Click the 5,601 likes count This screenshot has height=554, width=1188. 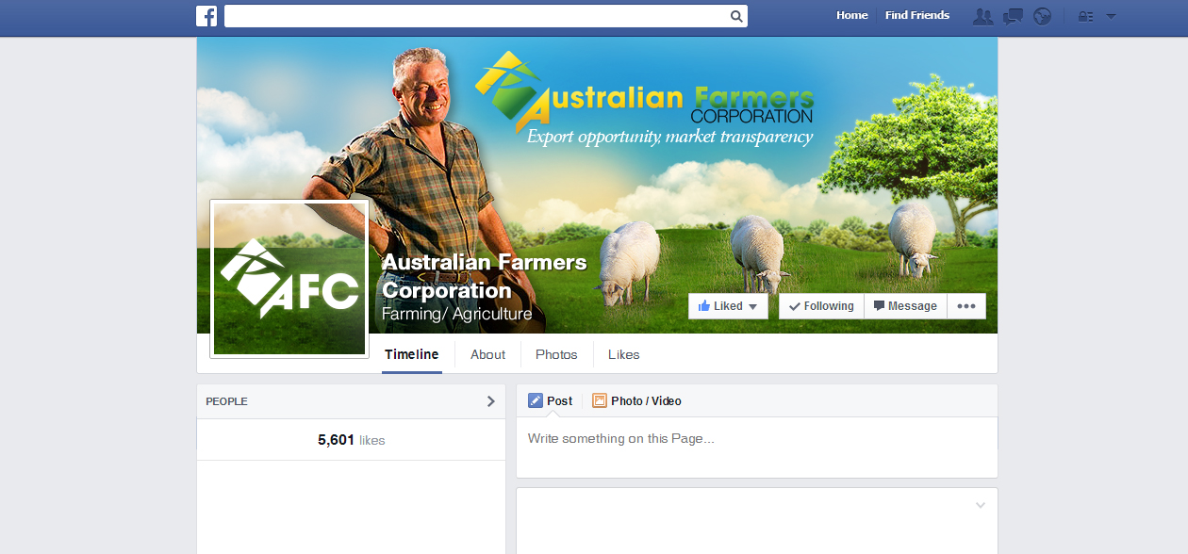pyautogui.click(x=351, y=440)
